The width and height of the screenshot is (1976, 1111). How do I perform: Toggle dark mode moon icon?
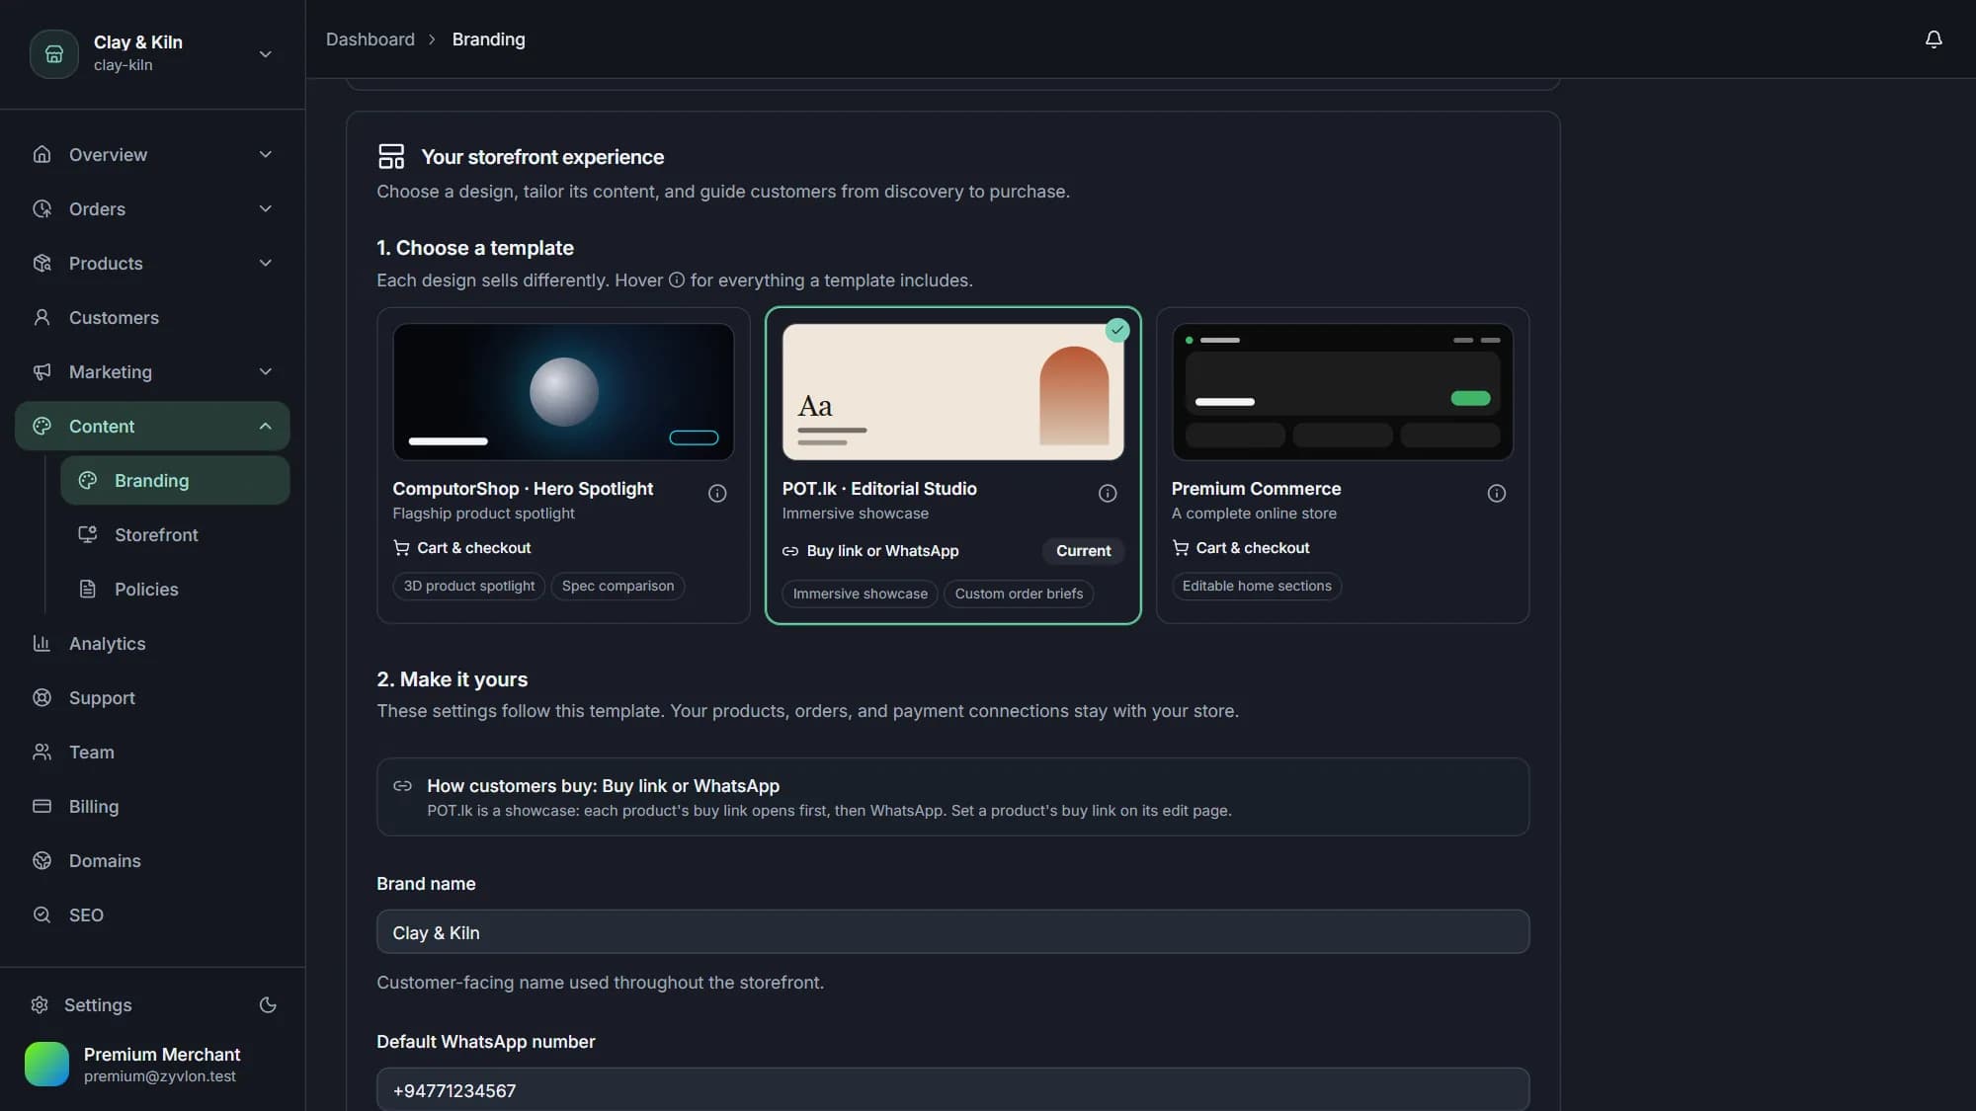click(x=268, y=1005)
